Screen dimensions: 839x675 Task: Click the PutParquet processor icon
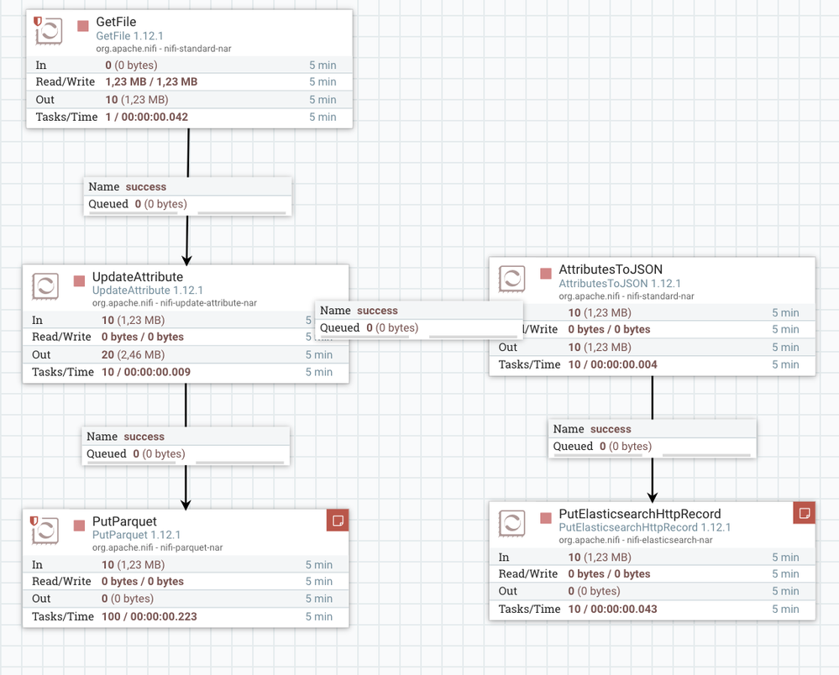[45, 531]
